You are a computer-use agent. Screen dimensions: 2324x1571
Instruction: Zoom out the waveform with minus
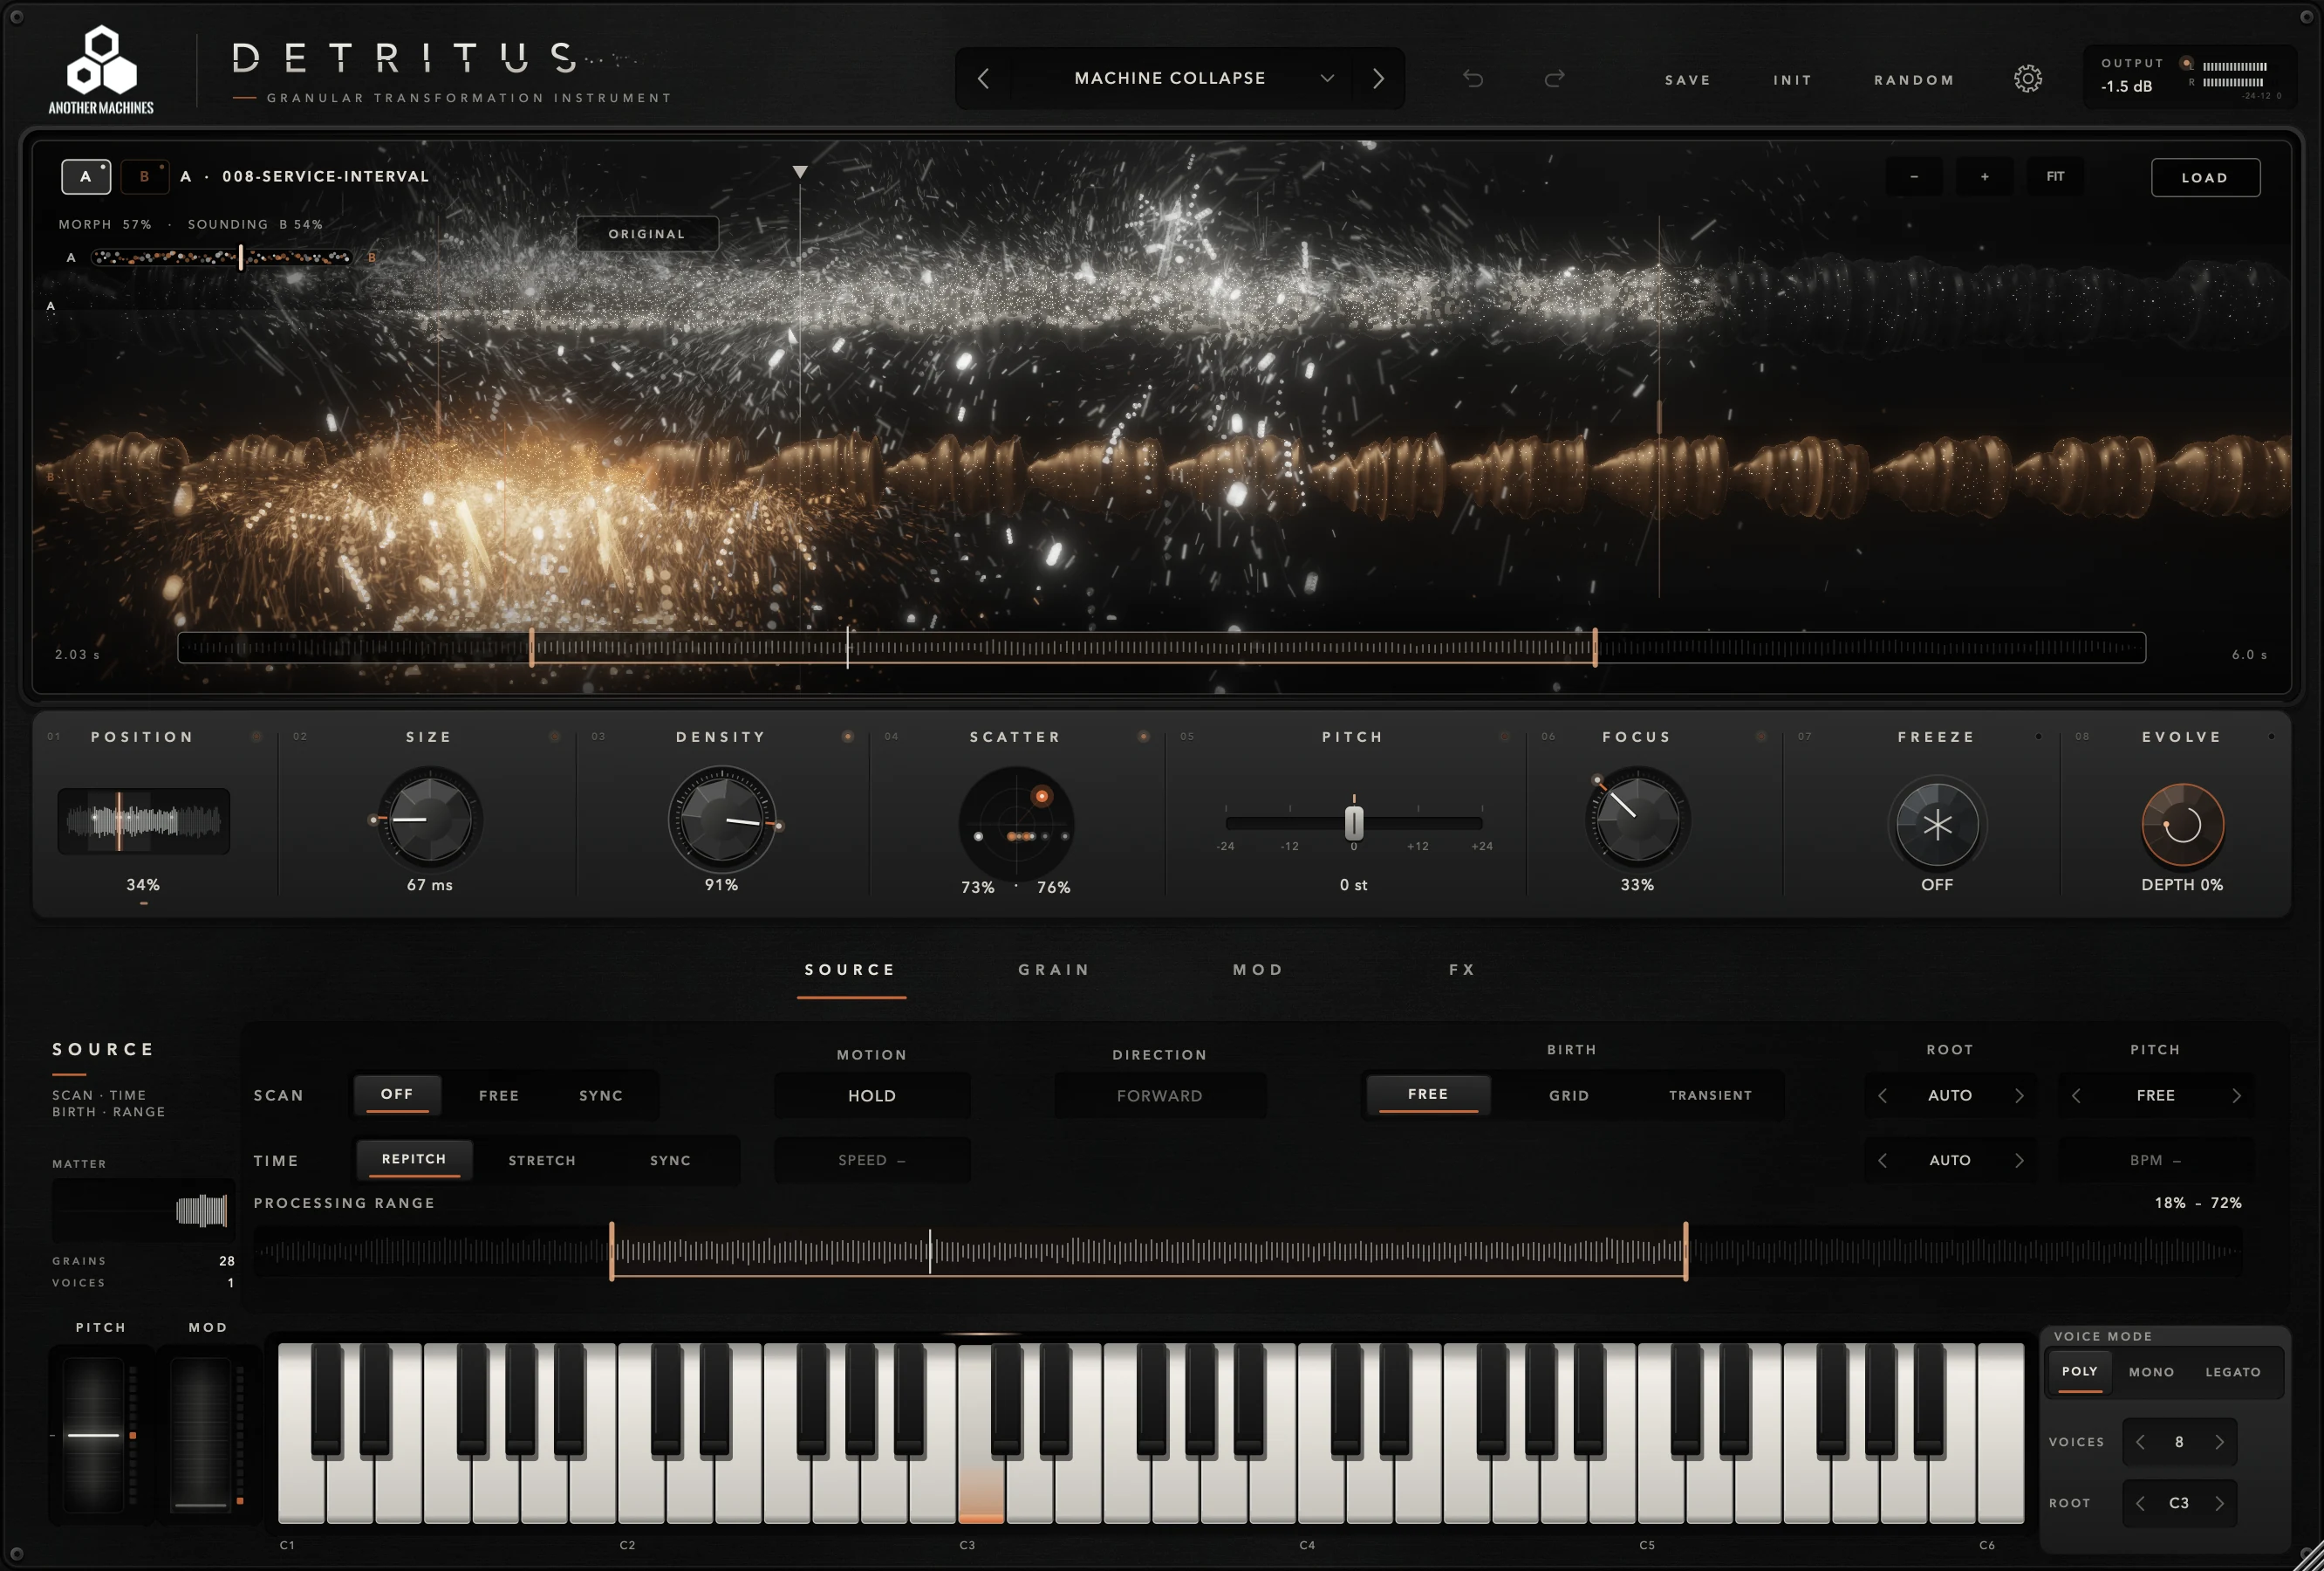(1914, 177)
